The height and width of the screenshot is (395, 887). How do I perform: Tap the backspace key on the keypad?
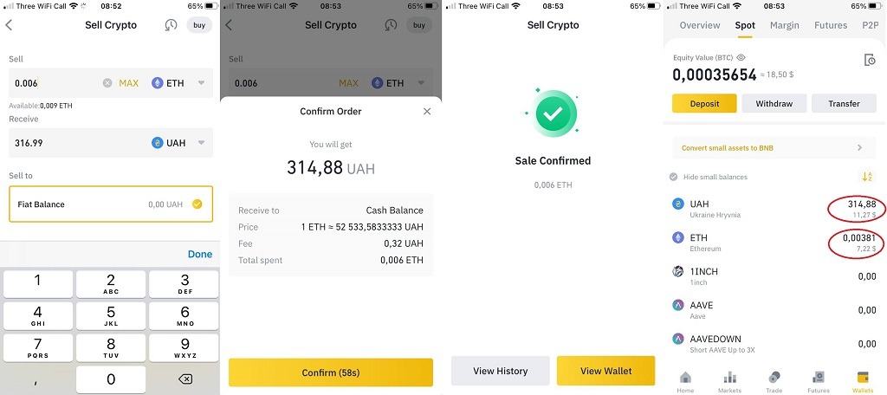(185, 379)
